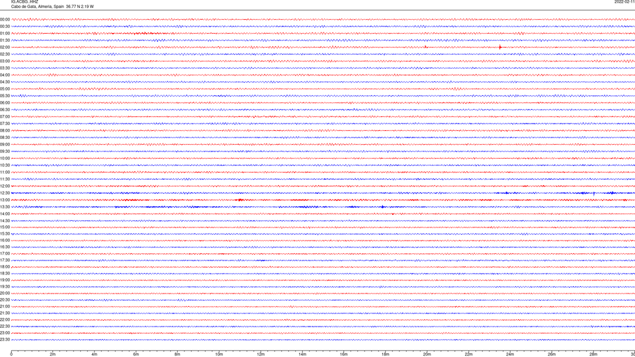This screenshot has height=357, width=635.
Task: Select the 12:00 trace time label
Action: (5, 186)
